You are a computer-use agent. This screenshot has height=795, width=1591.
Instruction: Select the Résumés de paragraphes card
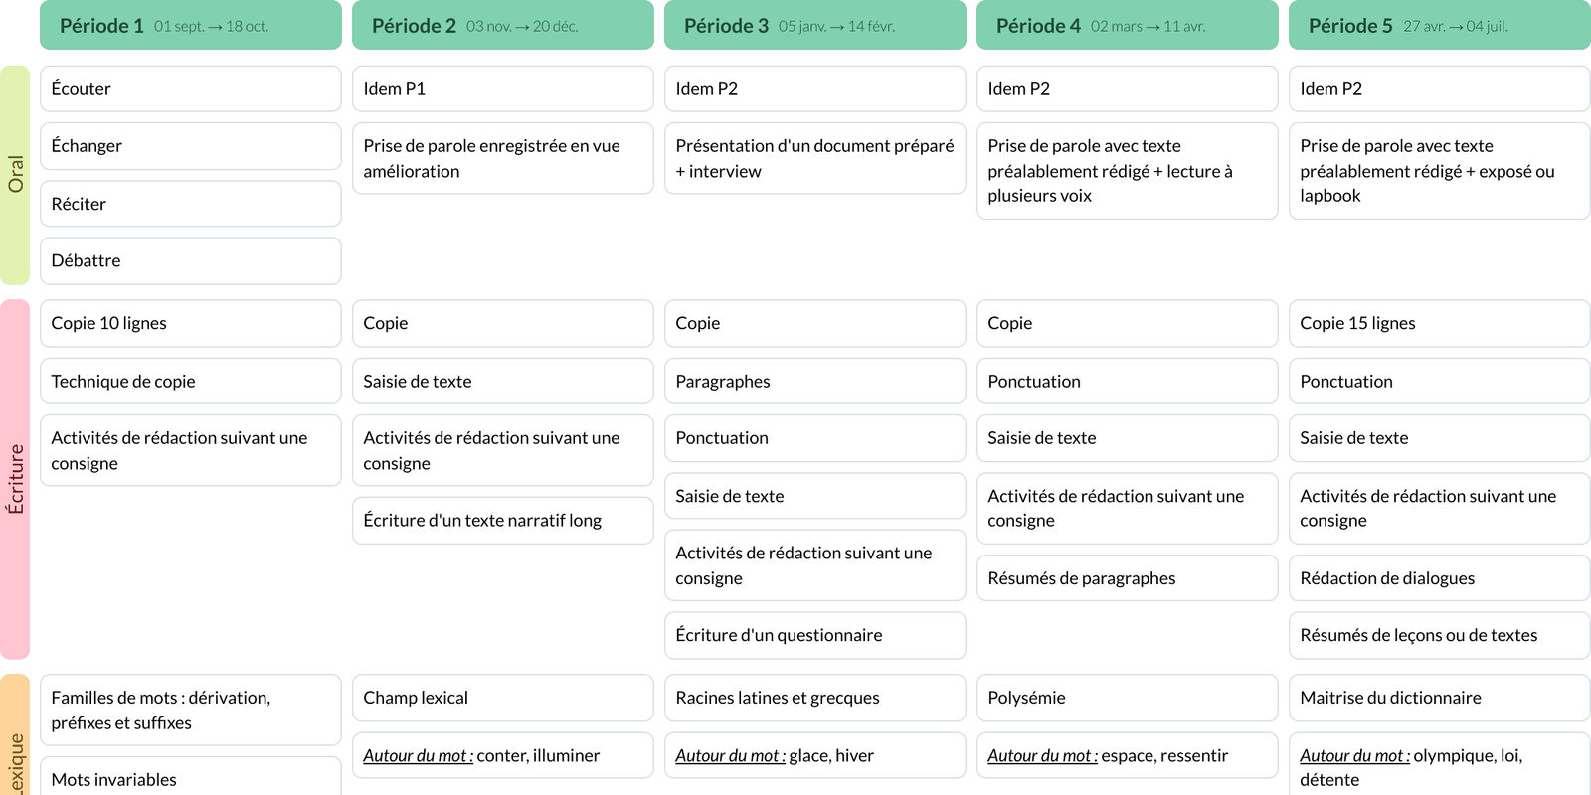(1127, 578)
